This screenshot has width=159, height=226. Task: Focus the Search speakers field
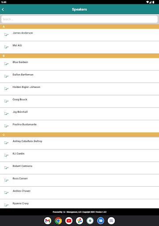pos(79,19)
